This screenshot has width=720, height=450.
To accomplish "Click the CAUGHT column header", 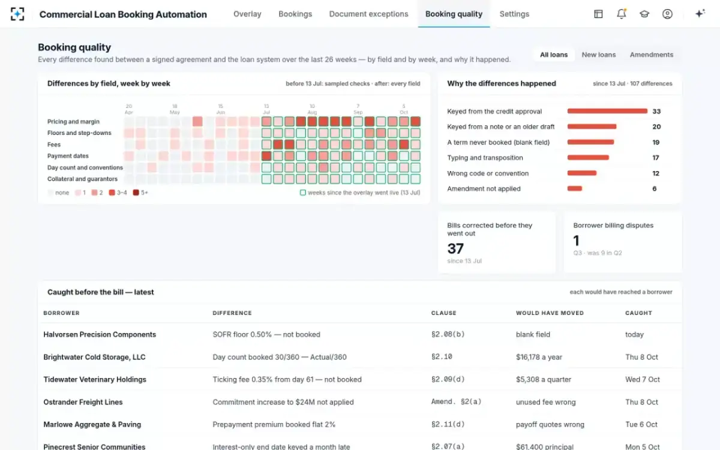I will (x=638, y=313).
